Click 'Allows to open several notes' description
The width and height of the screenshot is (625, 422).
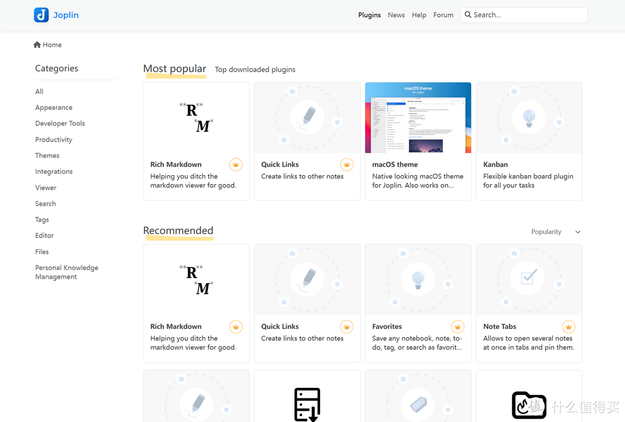tap(528, 343)
